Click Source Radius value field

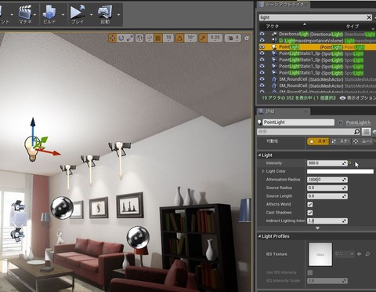327,188
